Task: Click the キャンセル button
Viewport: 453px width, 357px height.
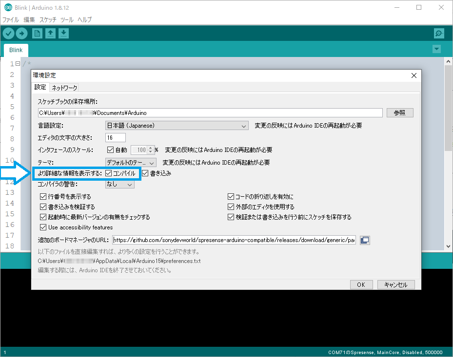Action: [x=396, y=284]
